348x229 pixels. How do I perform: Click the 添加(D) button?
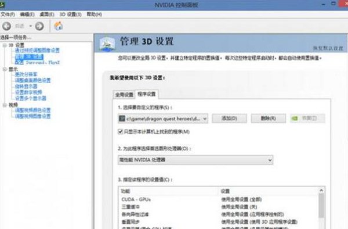point(229,119)
